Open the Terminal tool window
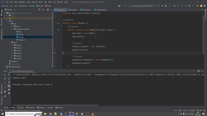Screen dimensions: 207x116 coord(41,108)
